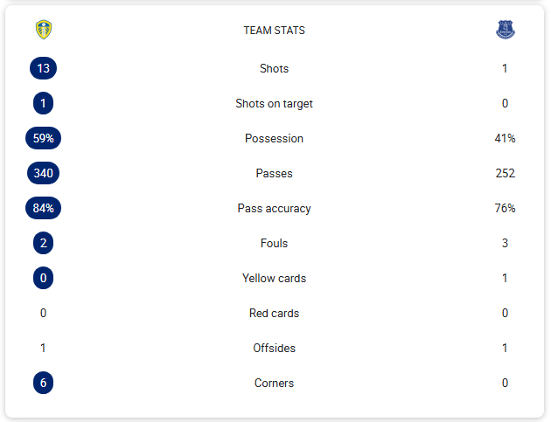Click the Leeds United crest icon
This screenshot has height=422, width=551.
pyautogui.click(x=44, y=30)
